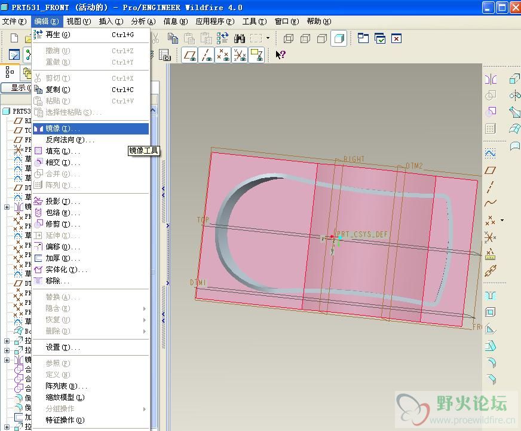
Task: Toggle annotation element display
Action: [256, 55]
